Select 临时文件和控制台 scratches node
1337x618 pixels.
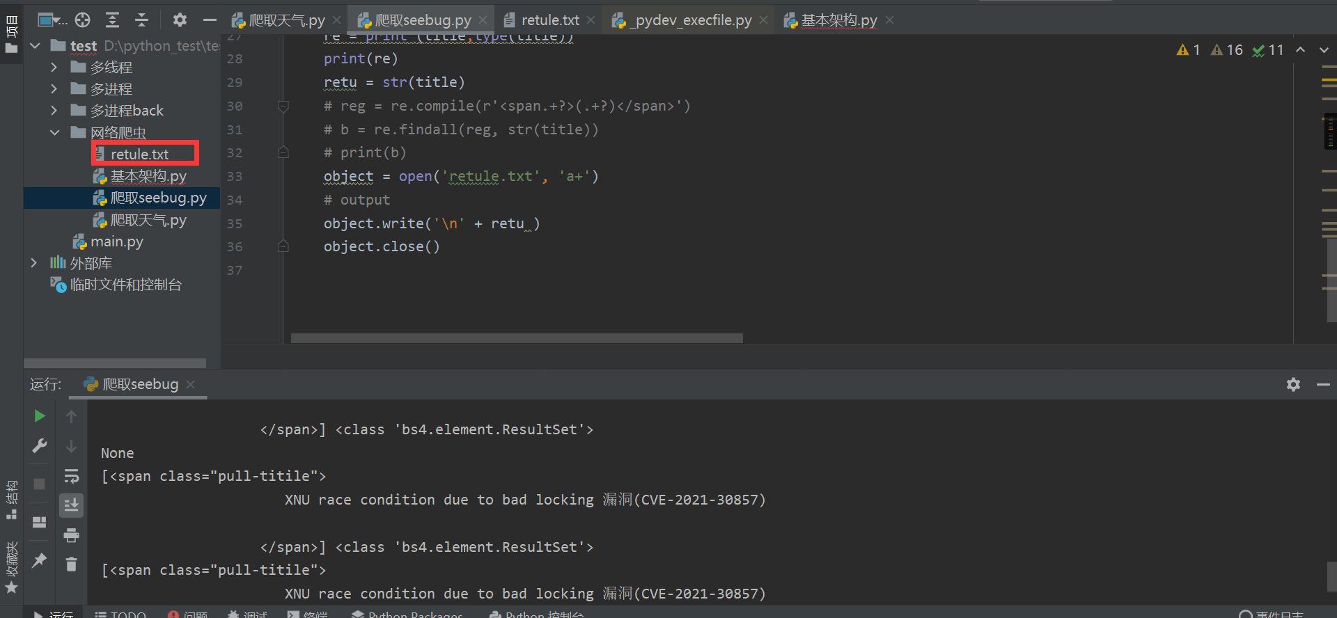tap(116, 285)
